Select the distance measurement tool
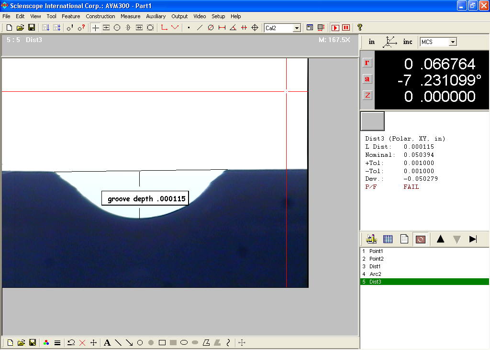The image size is (490, 350). coord(222,27)
